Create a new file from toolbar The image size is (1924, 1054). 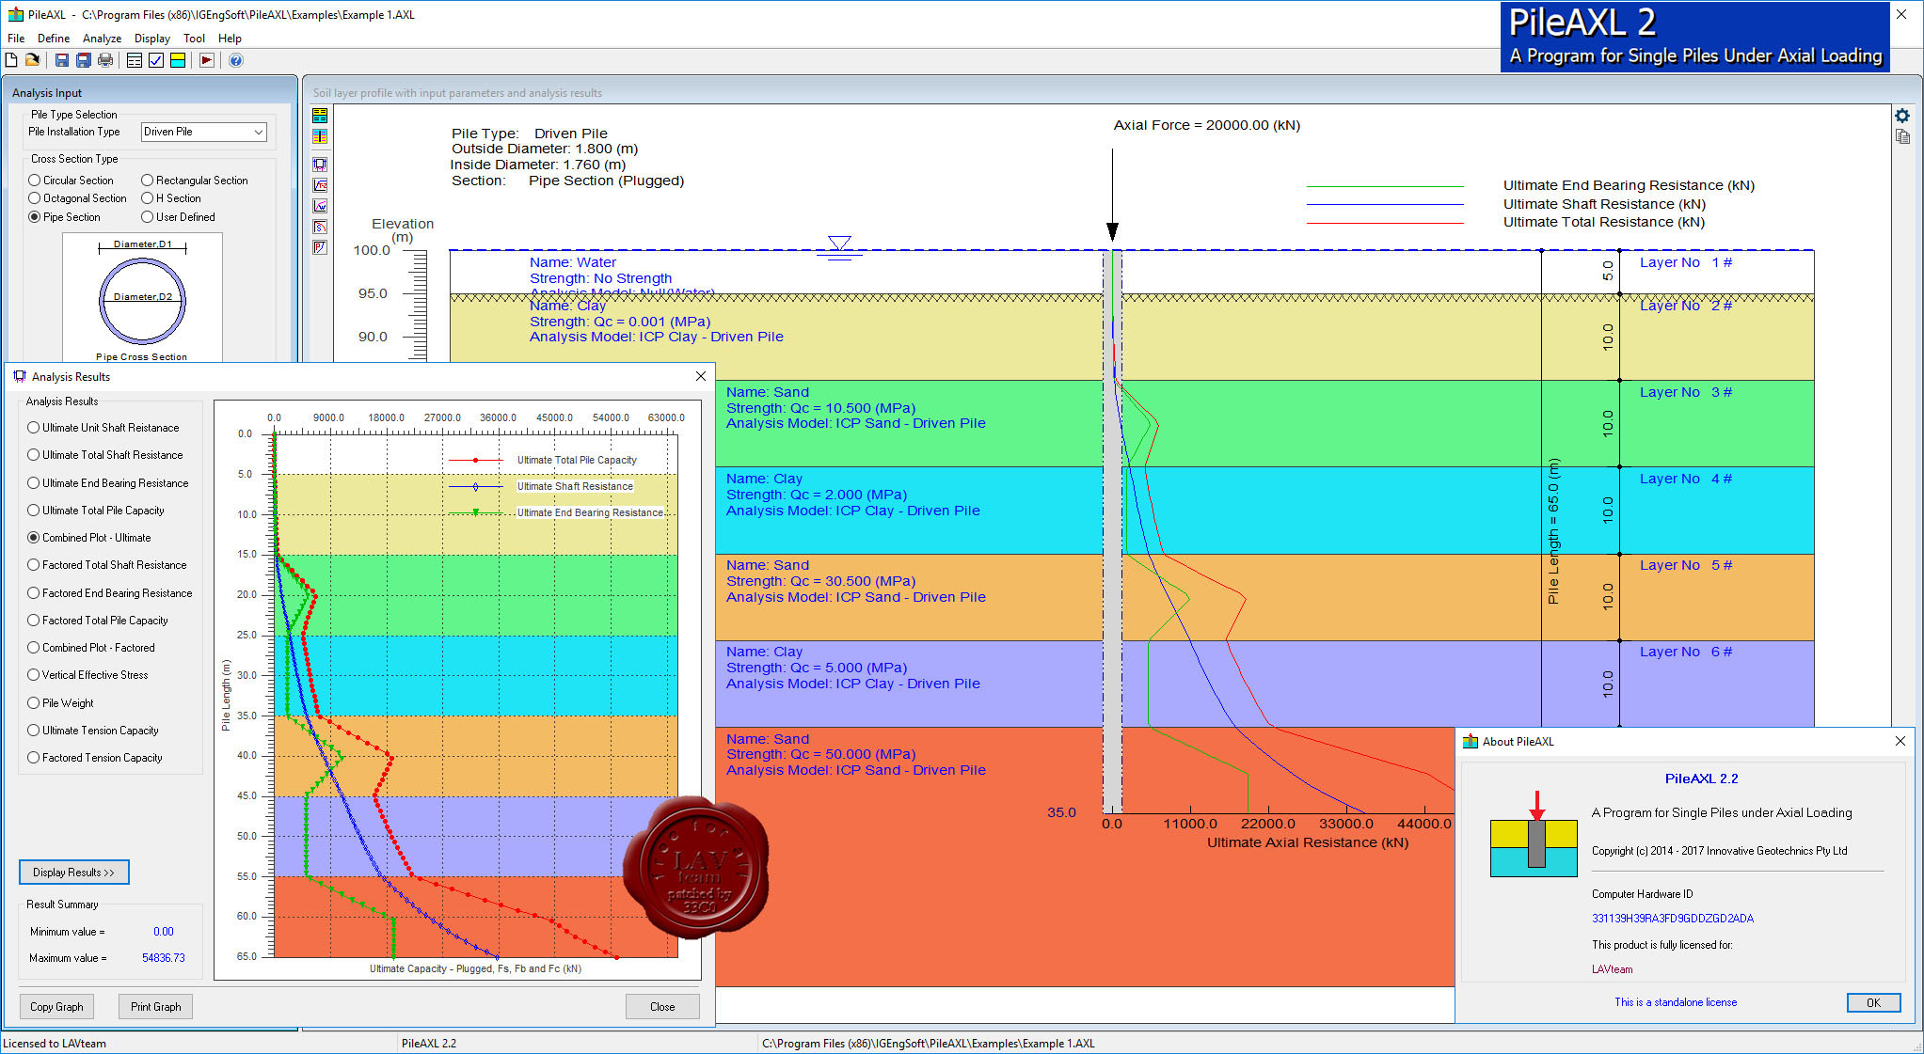[x=11, y=60]
